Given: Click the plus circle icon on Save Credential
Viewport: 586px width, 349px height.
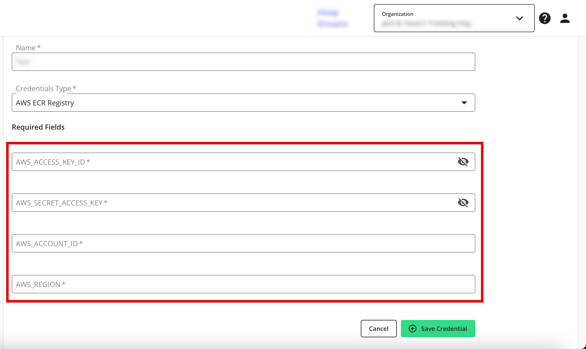Looking at the screenshot, I should coord(413,329).
